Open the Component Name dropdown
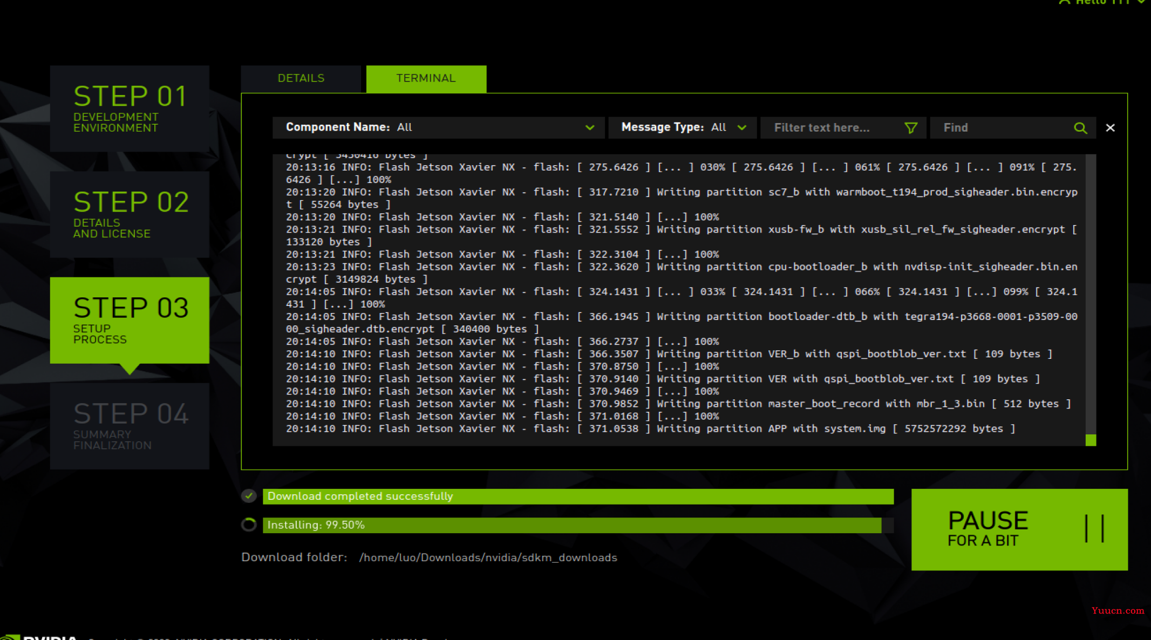Image resolution: width=1151 pixels, height=640 pixels. coord(438,128)
